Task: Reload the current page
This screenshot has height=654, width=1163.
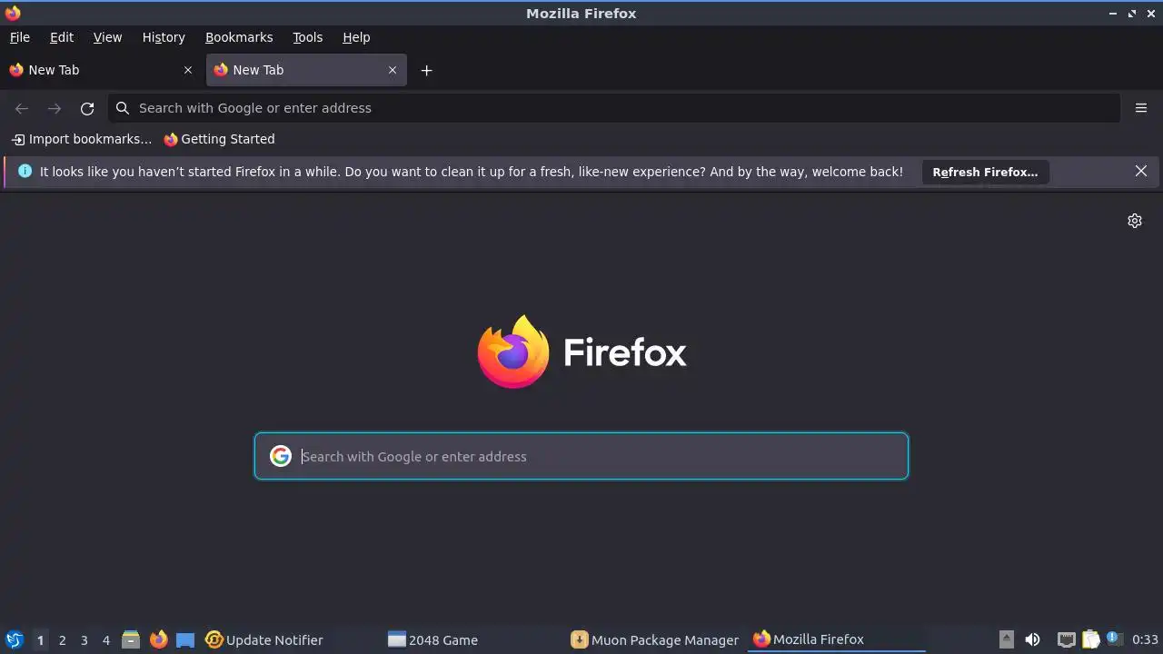Action: click(x=87, y=108)
